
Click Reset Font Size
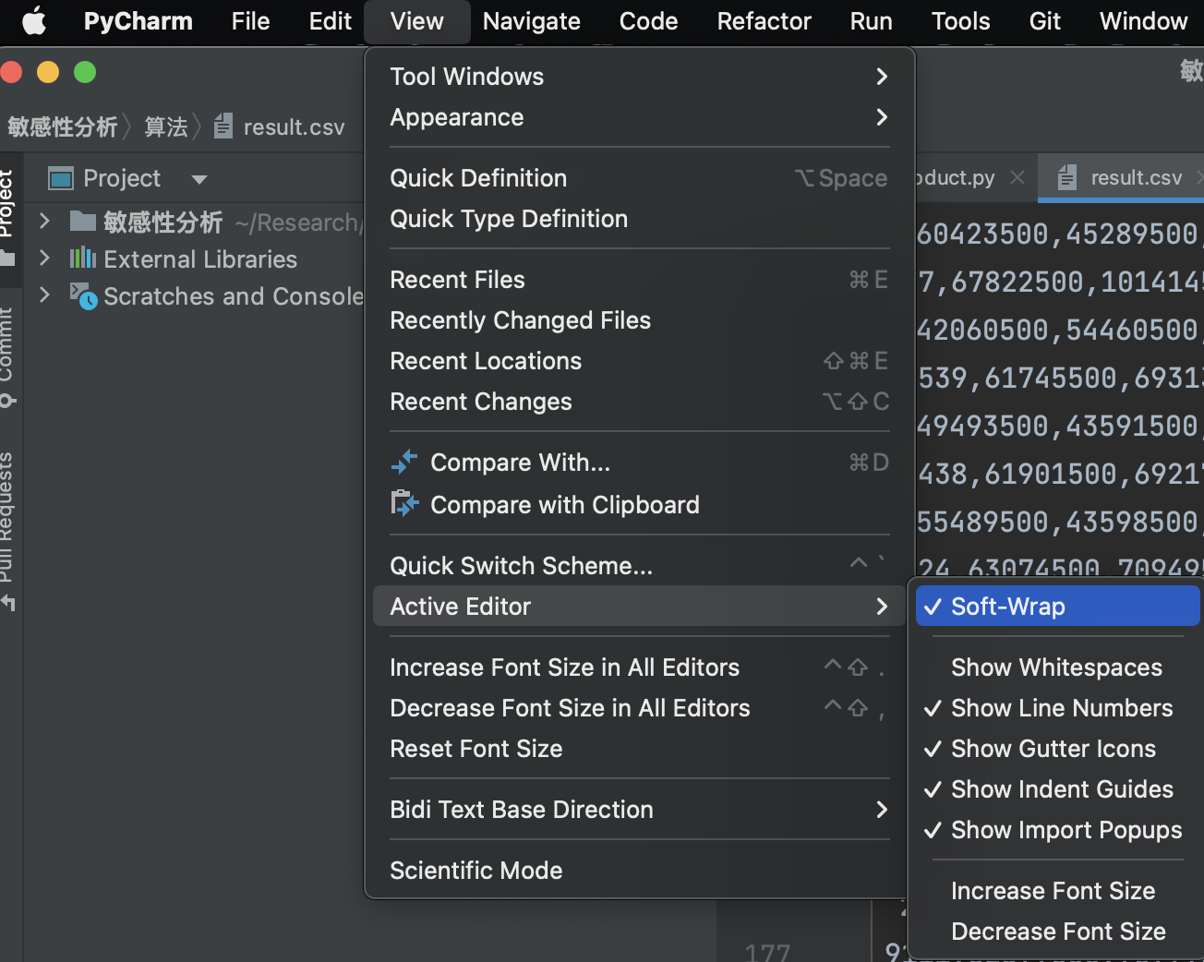click(476, 749)
